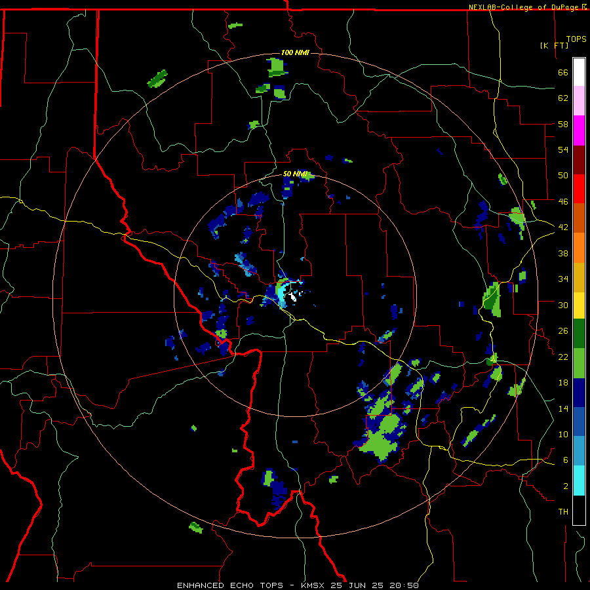Click the TH legend label
Viewport: 590px width, 590px height.
pyautogui.click(x=563, y=512)
